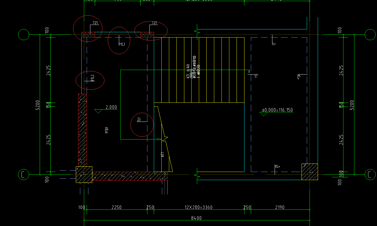The height and width of the screenshot is (226, 377).
Task: Click the left grid axis bubble labeled C
Action: (24, 174)
